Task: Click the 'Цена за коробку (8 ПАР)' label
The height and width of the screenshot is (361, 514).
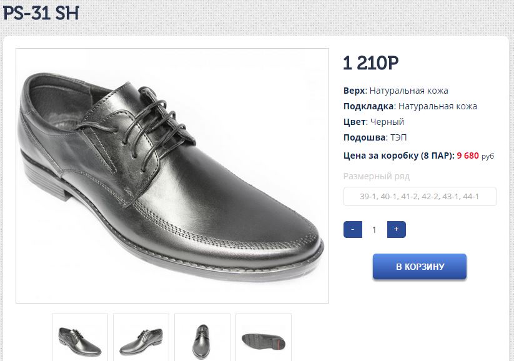Action: pyautogui.click(x=398, y=156)
